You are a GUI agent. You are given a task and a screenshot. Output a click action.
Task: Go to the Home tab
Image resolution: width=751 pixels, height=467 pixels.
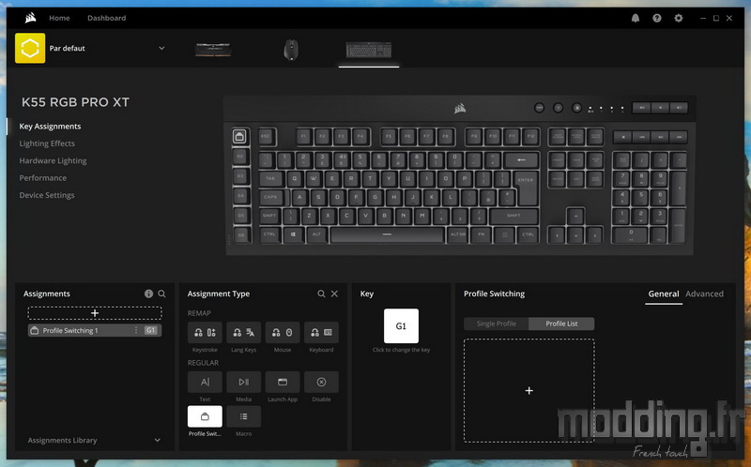click(x=59, y=18)
